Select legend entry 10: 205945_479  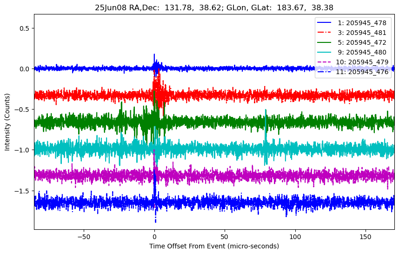[362, 62]
